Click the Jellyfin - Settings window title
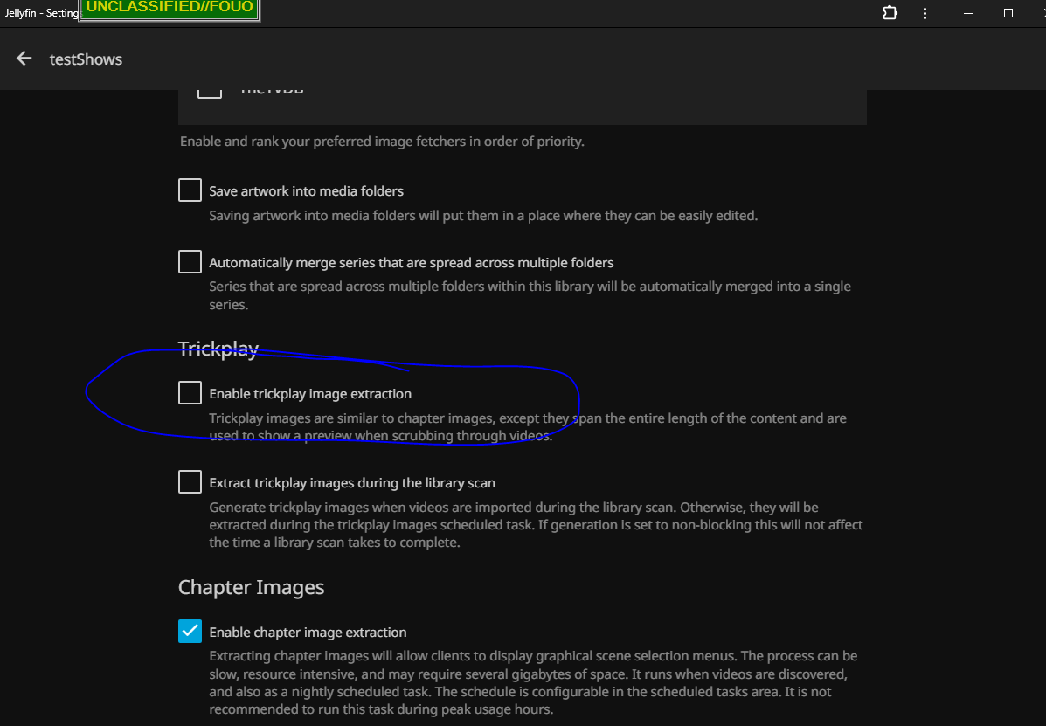This screenshot has width=1046, height=726. tap(41, 13)
